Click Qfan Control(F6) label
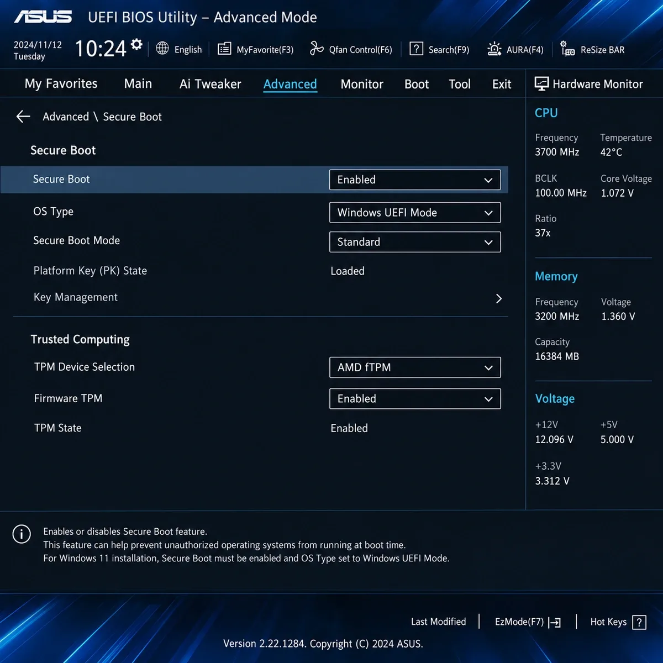The width and height of the screenshot is (663, 663). (x=361, y=50)
